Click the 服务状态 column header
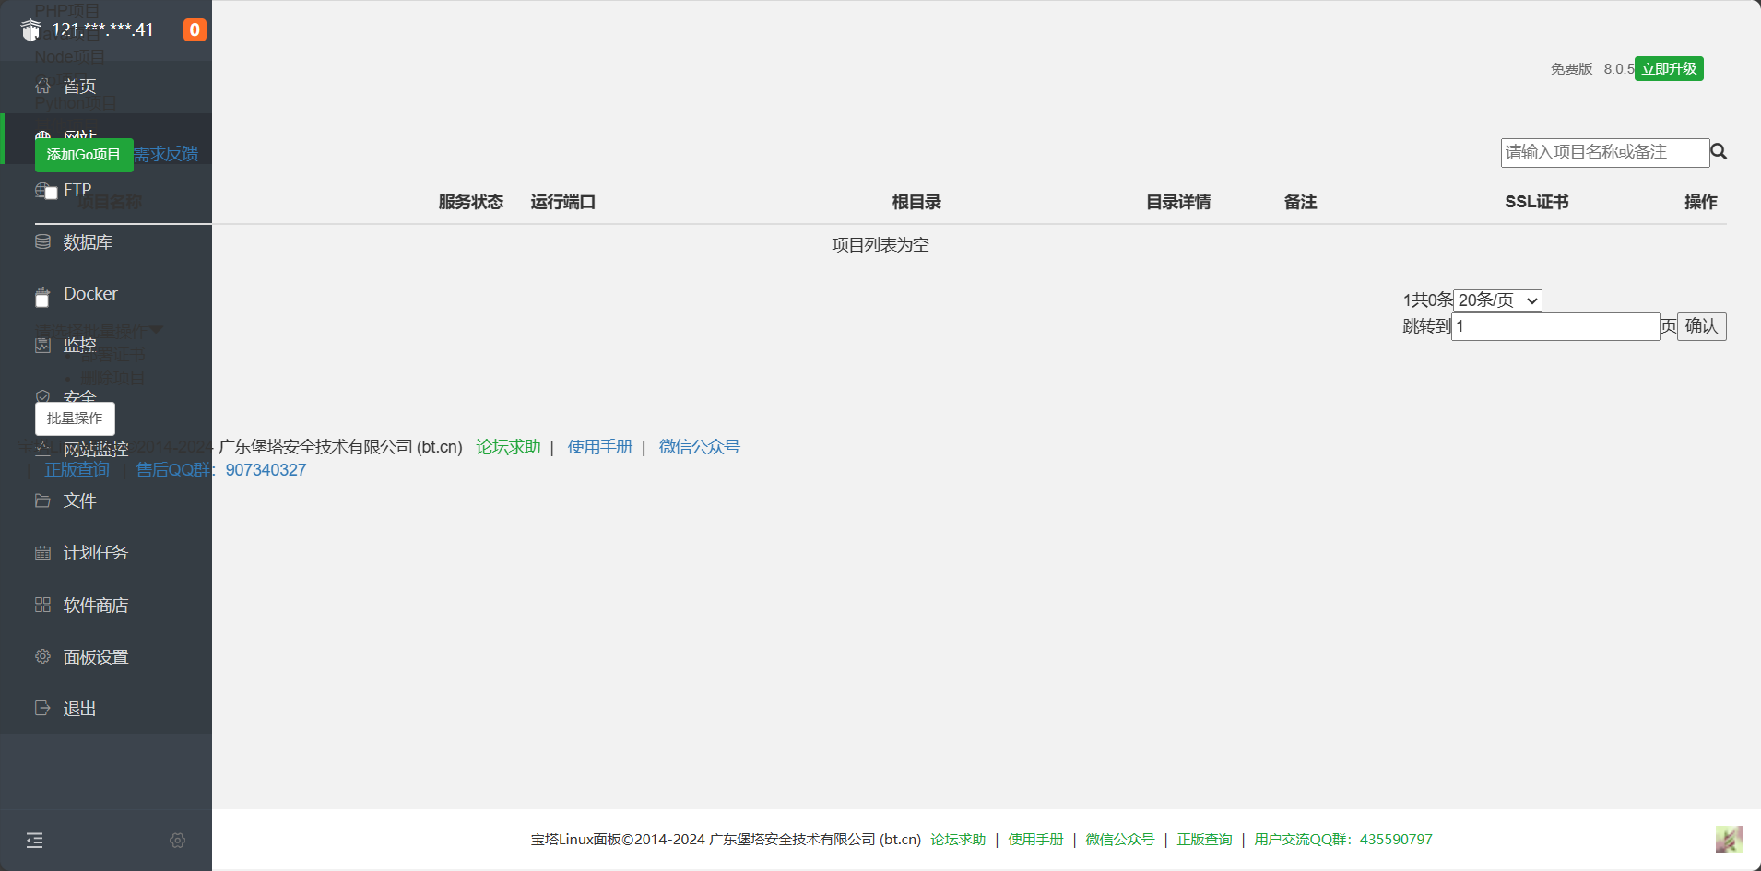This screenshot has width=1761, height=871. (471, 202)
